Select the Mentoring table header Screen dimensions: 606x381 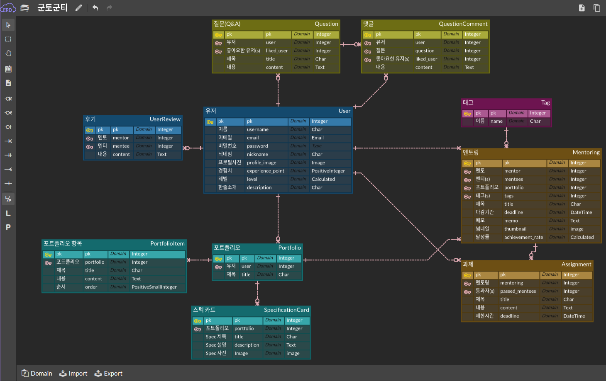(531, 153)
